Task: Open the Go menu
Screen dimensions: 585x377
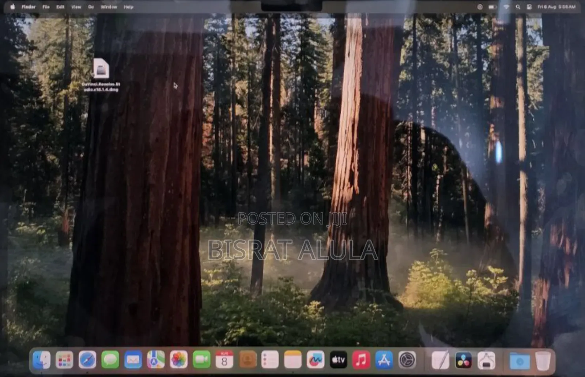Action: [91, 6]
